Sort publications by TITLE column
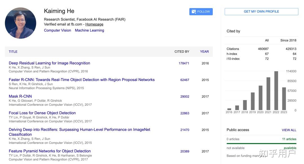The width and height of the screenshot is (304, 164). click(x=13, y=52)
